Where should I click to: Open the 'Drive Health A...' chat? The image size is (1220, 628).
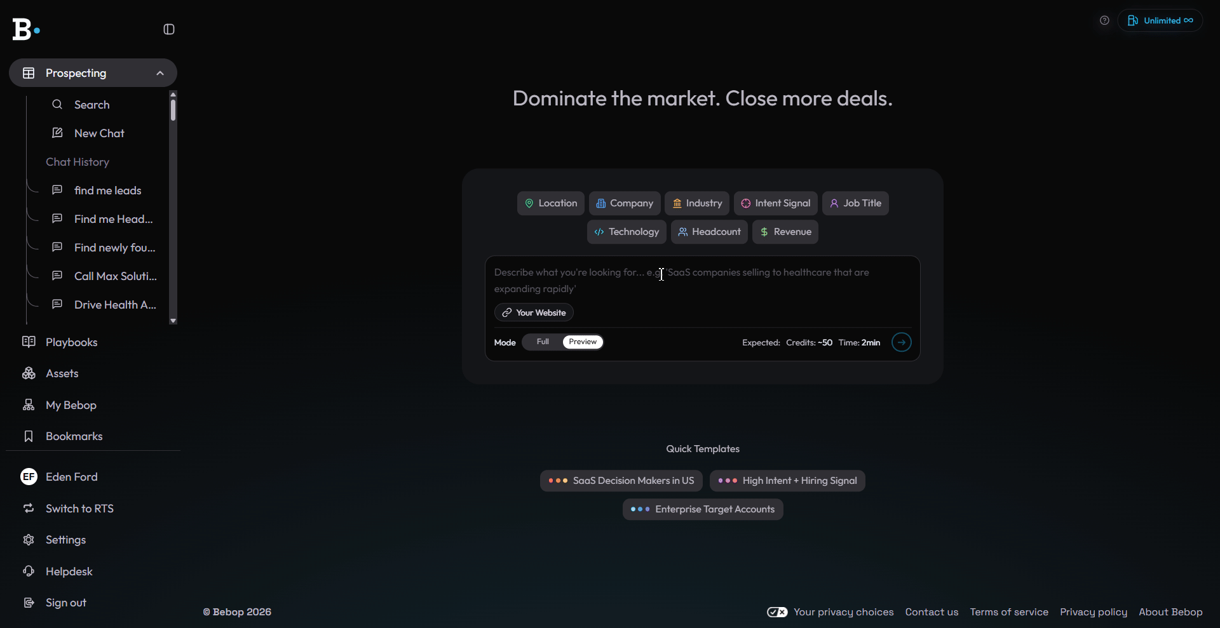click(x=115, y=305)
